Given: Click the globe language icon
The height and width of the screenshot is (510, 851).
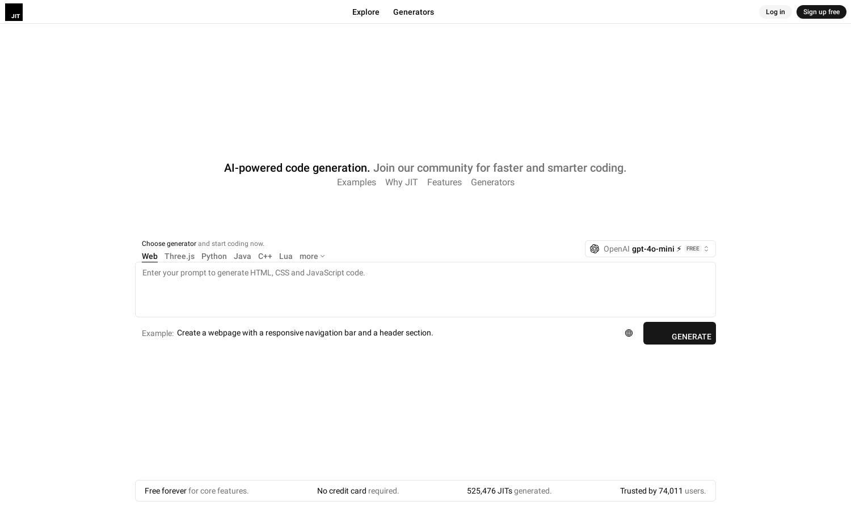Looking at the screenshot, I should pos(629,333).
